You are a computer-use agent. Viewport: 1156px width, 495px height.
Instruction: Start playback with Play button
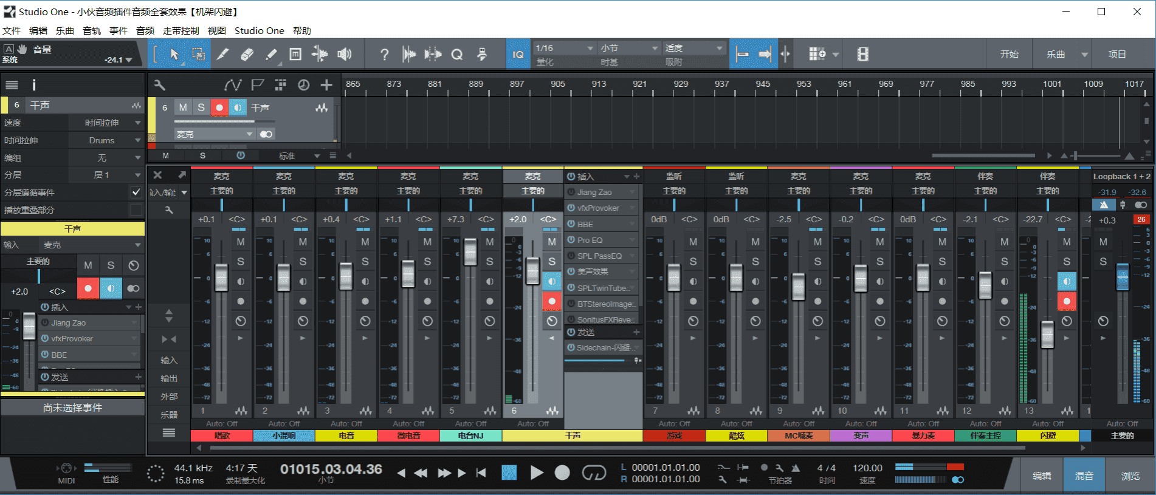point(536,473)
